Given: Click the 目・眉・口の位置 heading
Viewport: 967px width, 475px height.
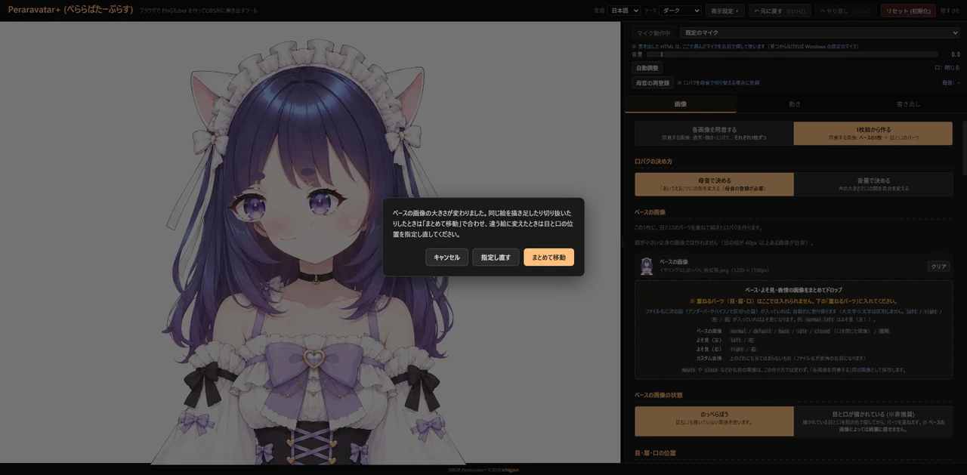Looking at the screenshot, I should (x=655, y=453).
